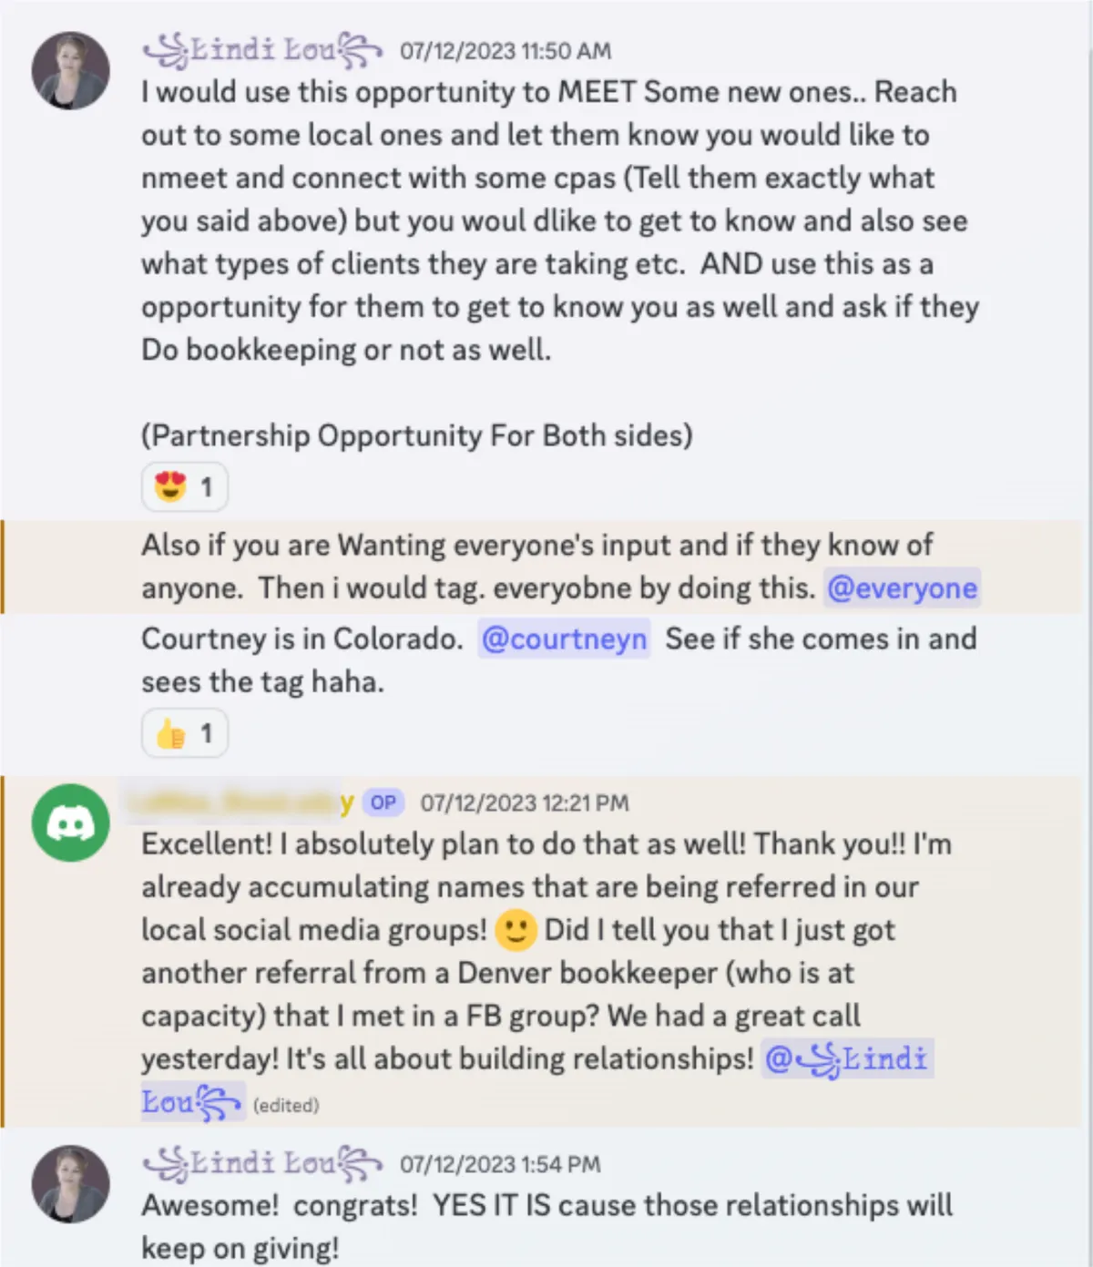Screen dimensions: 1093x1267
Task: Click the OP badge next to username
Action: click(383, 802)
